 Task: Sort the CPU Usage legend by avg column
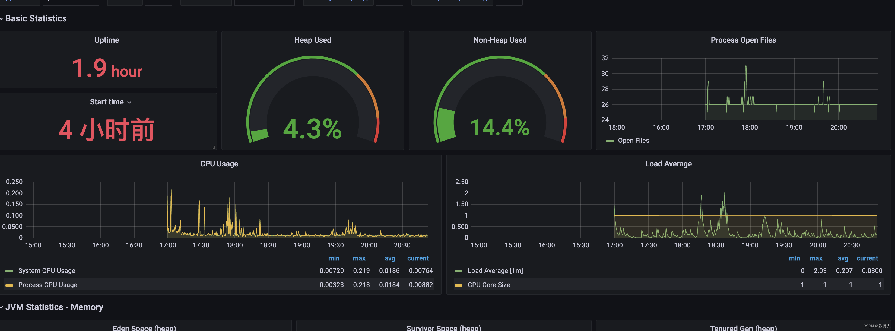389,258
